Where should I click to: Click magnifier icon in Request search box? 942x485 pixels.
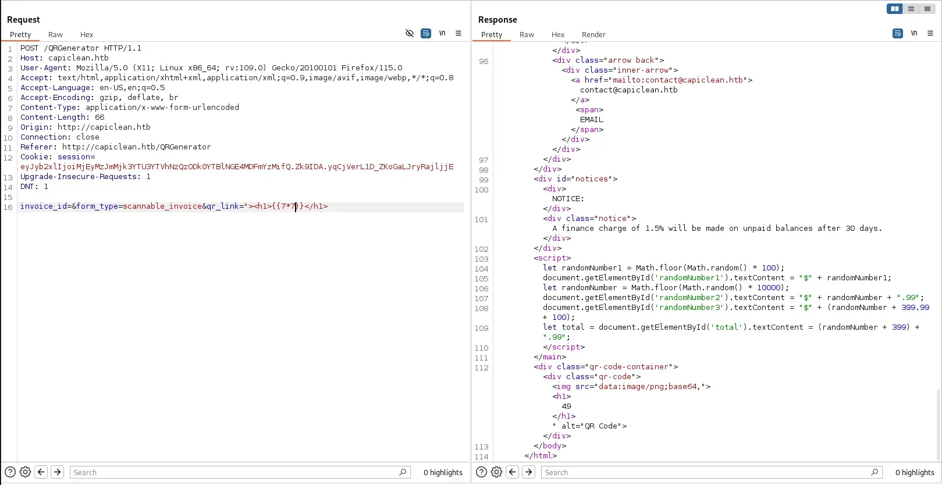click(403, 472)
